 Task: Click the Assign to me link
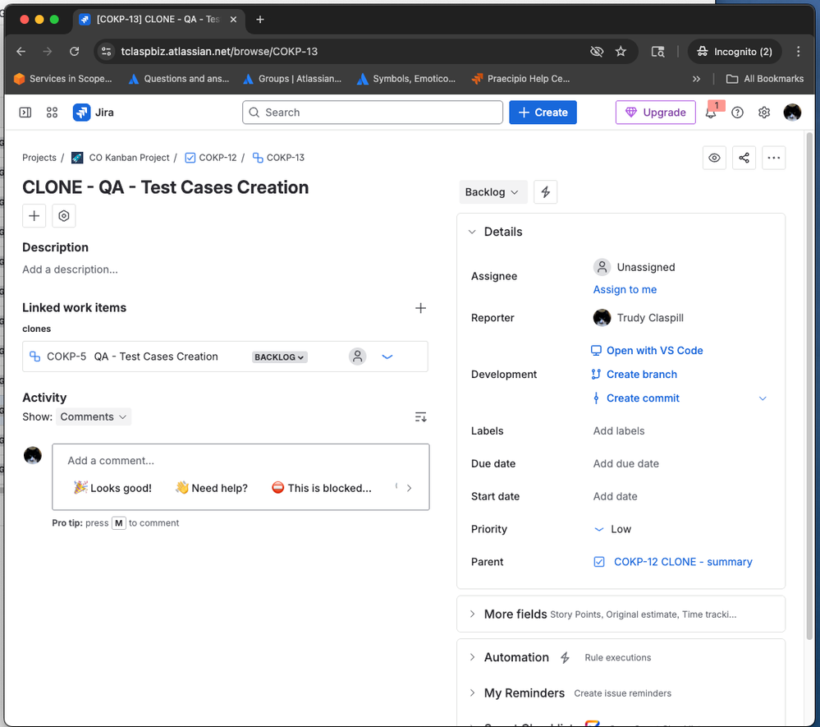625,290
